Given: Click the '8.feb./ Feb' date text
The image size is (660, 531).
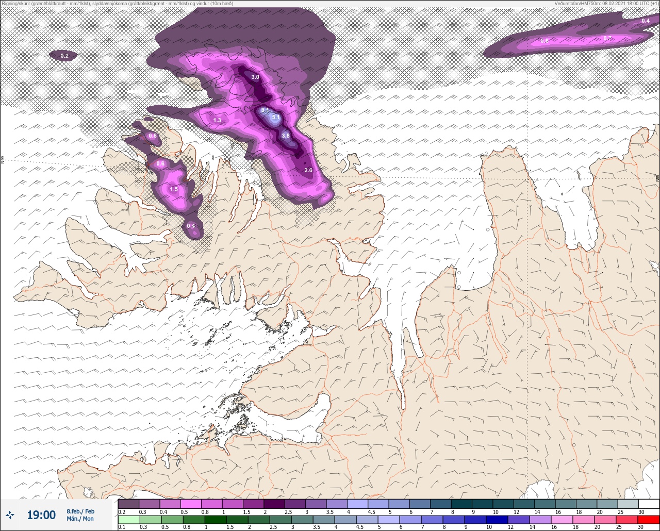Looking at the screenshot, I should [80, 511].
